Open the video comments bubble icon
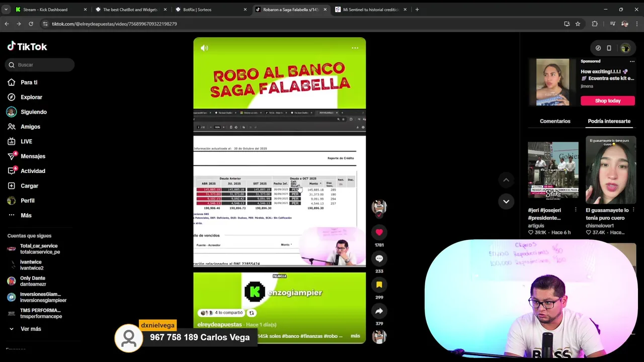Screen dimensions: 644x362 click(x=379, y=258)
